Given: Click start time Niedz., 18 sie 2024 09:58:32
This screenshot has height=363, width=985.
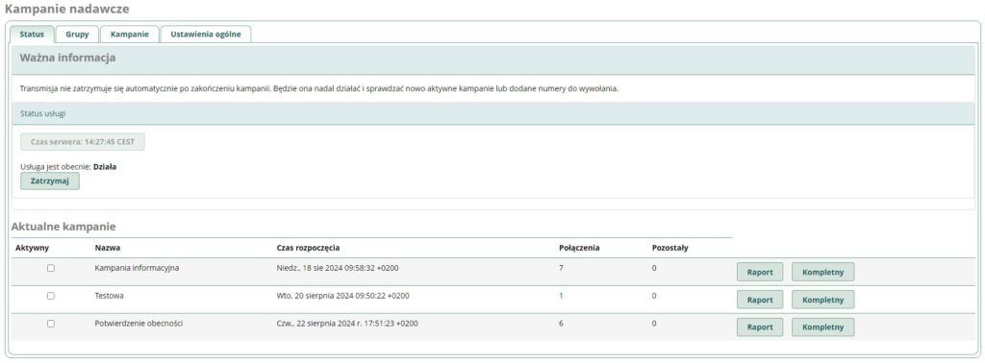Looking at the screenshot, I should click(338, 268).
